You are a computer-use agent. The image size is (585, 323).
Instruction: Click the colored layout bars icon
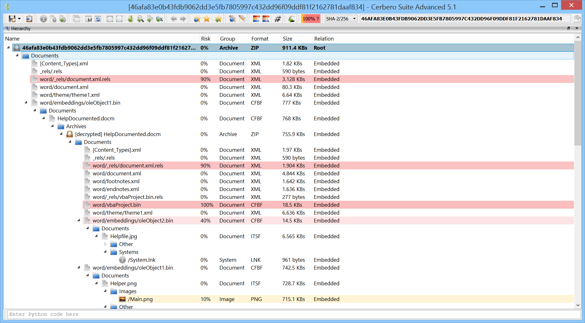pyautogui.click(x=256, y=19)
